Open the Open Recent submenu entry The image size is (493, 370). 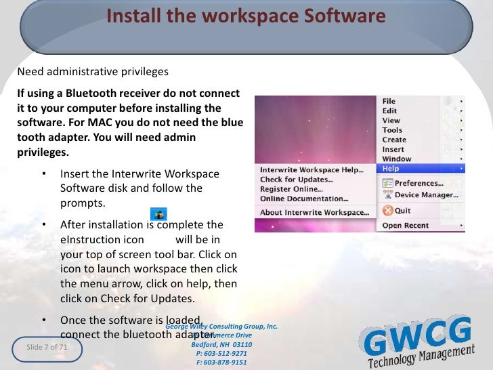tap(421, 225)
